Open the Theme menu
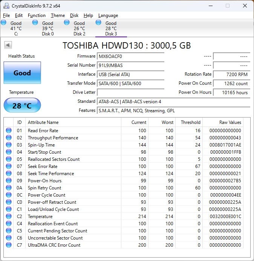Image resolution: width=254 pixels, height=261 pixels. tap(58, 15)
